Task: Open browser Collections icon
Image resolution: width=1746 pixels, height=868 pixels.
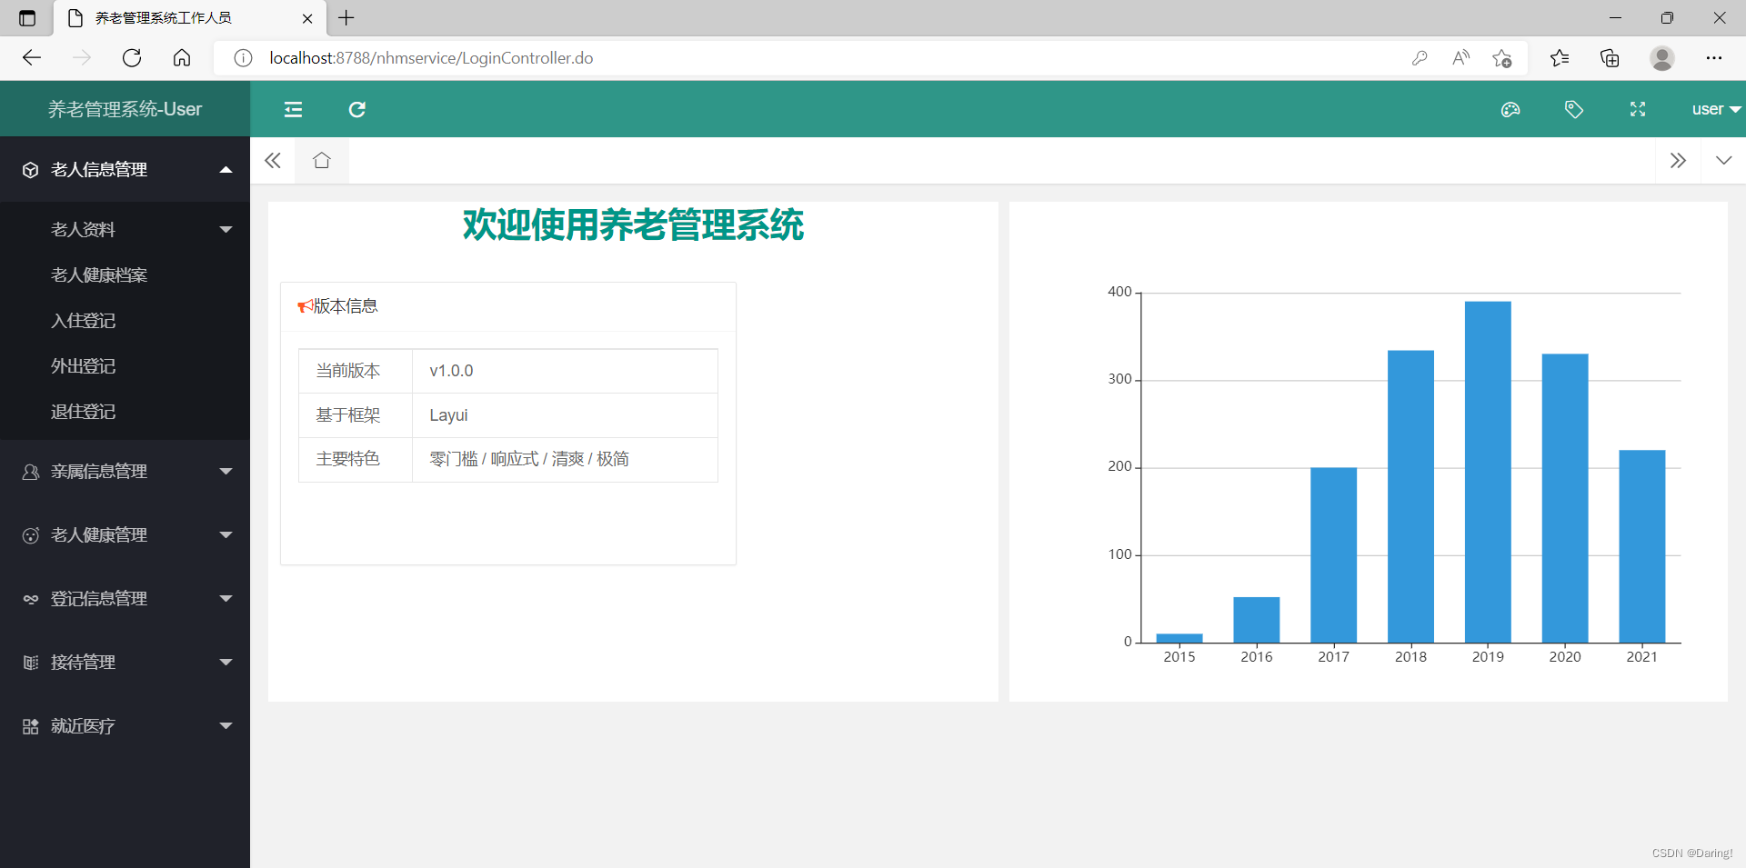Action: click(x=1610, y=58)
